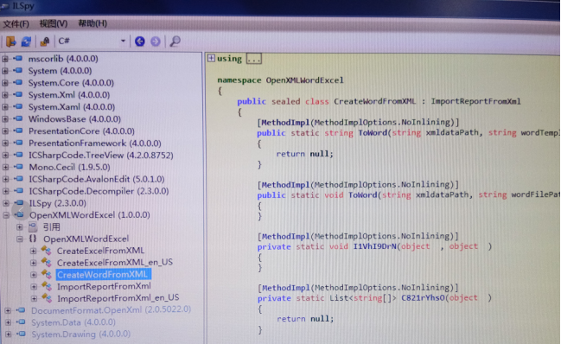Select Mono.Cecil (1.9.5.0) assembly
Viewport: 561px width, 344px height.
(x=69, y=168)
